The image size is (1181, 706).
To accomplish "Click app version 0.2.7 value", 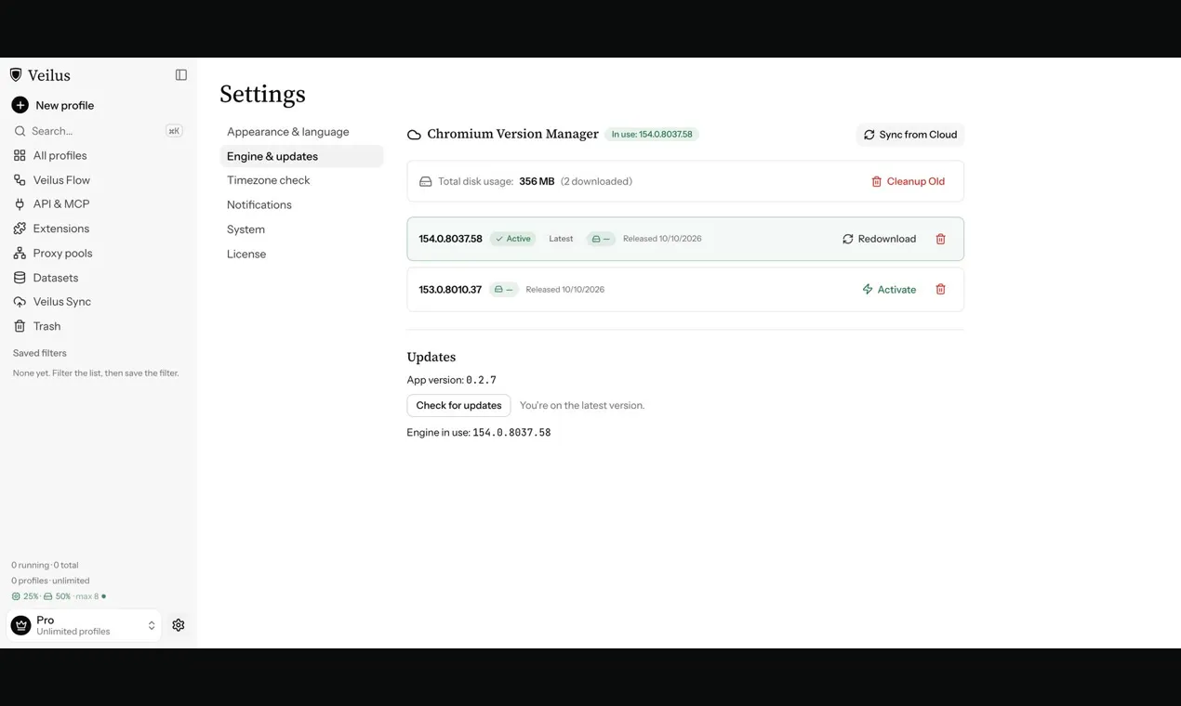I will 481,380.
